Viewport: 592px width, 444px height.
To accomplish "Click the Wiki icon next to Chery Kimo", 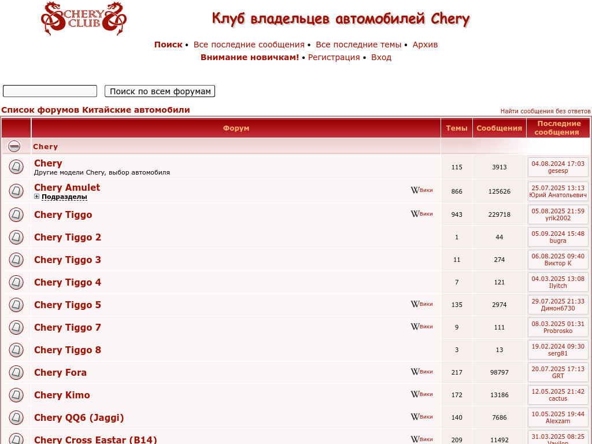I will (421, 394).
